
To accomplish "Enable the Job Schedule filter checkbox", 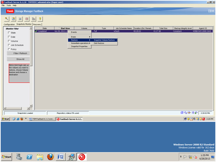I will pyautogui.click(x=9, y=45).
